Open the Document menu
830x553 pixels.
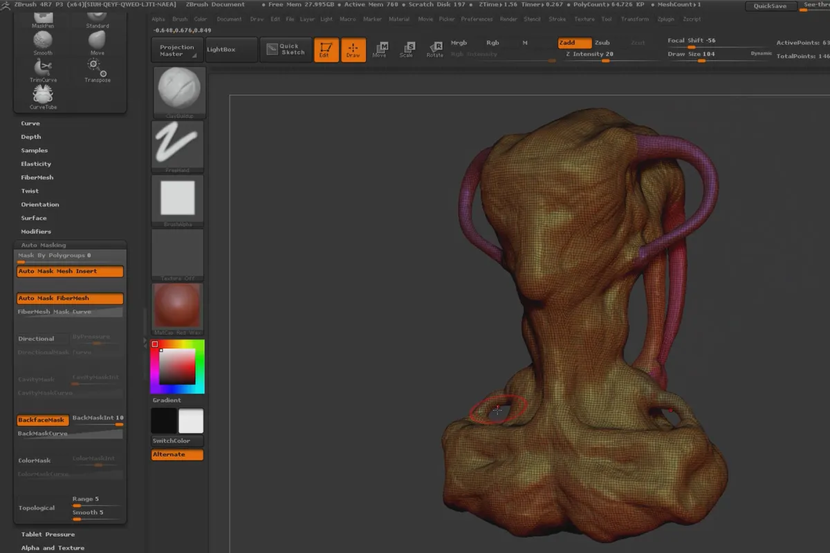click(229, 19)
